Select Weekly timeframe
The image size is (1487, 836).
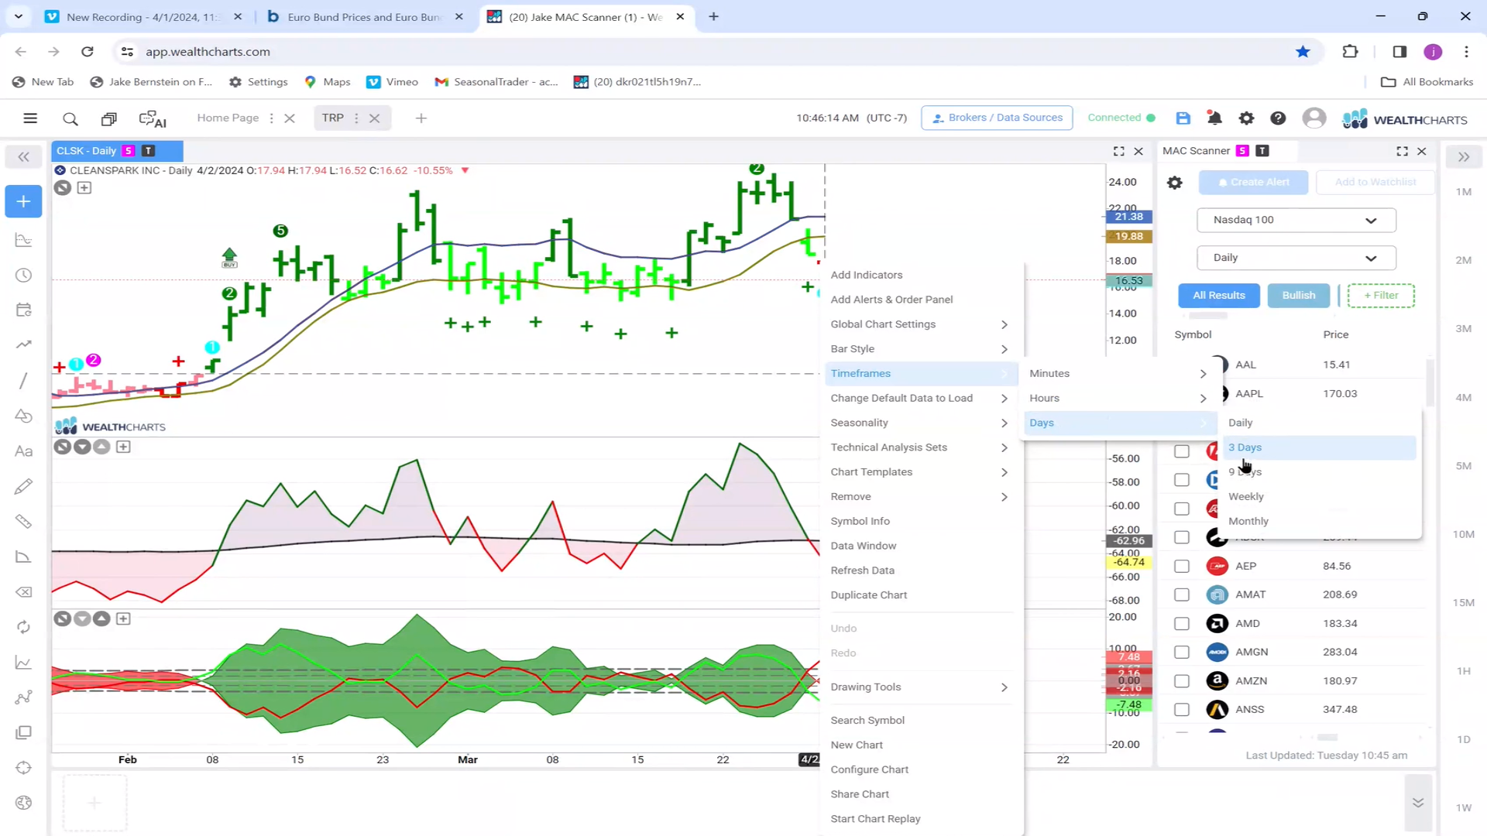[x=1320, y=497]
